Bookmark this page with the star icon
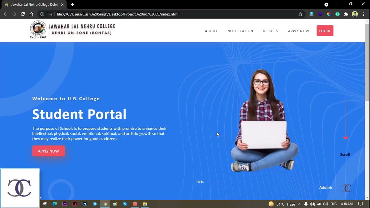 (x=301, y=14)
